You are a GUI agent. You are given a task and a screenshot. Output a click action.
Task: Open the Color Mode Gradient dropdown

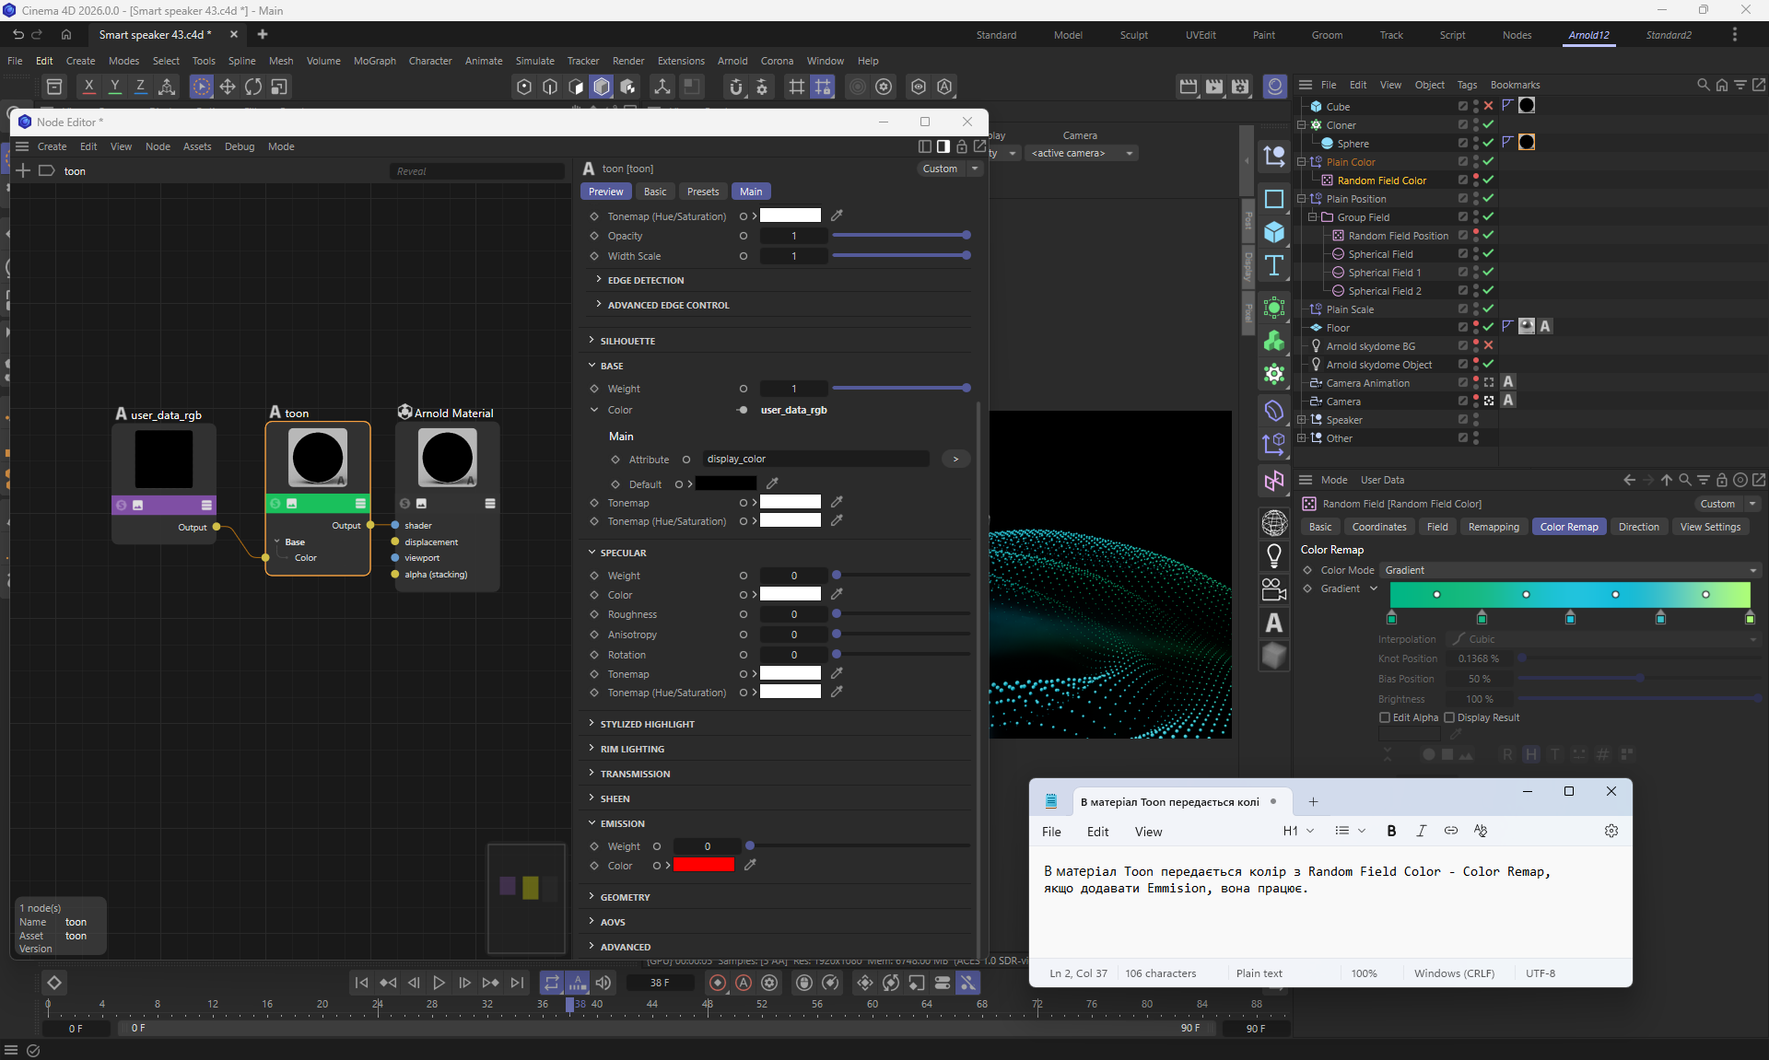click(x=1571, y=570)
